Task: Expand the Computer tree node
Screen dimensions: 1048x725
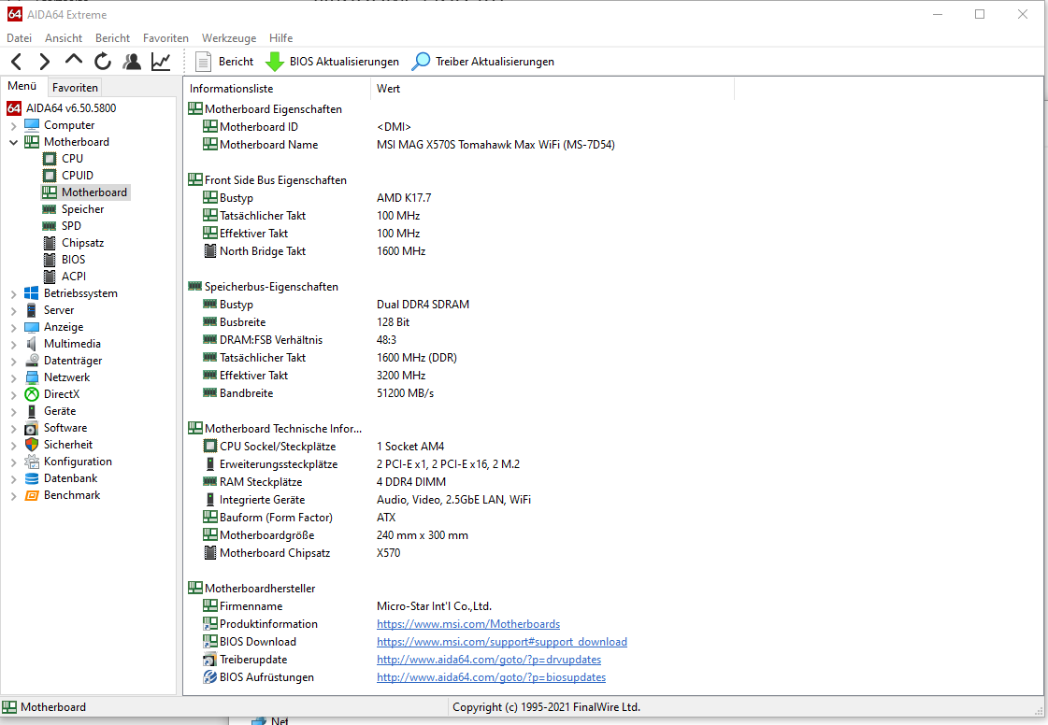Action: (x=13, y=125)
